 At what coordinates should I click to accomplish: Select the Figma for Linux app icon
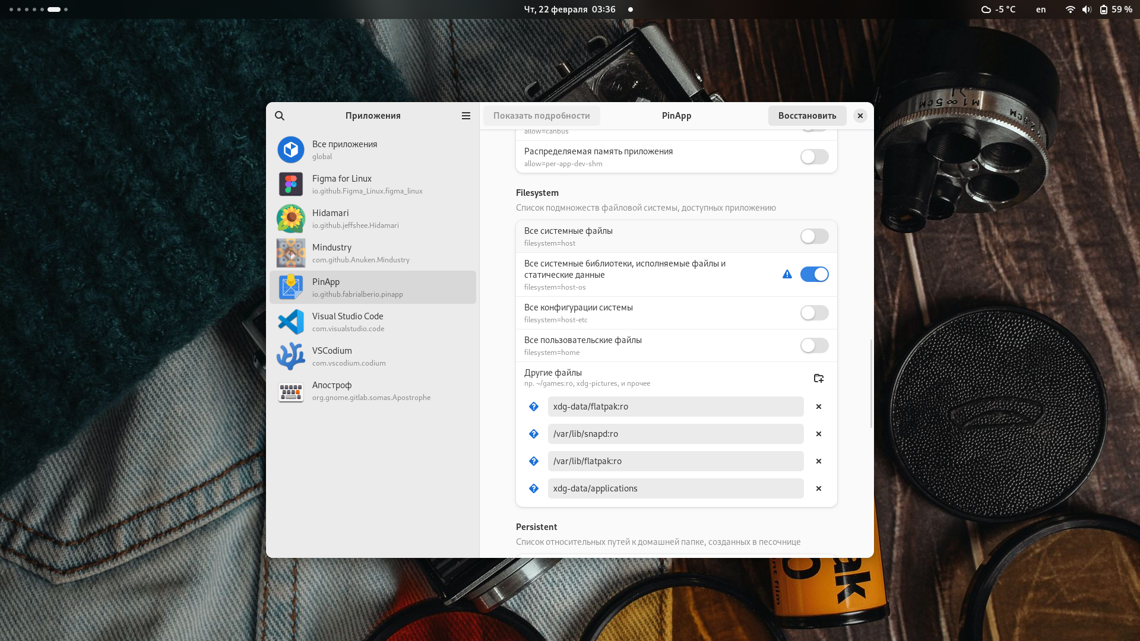[x=291, y=184]
